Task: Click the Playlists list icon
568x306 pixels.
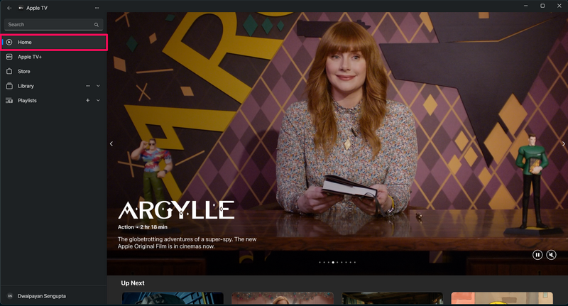Action: (x=9, y=100)
